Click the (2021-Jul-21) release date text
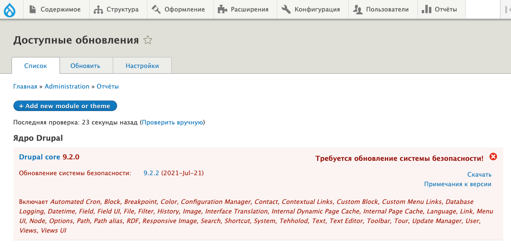The width and height of the screenshot is (511, 247). tap(182, 173)
